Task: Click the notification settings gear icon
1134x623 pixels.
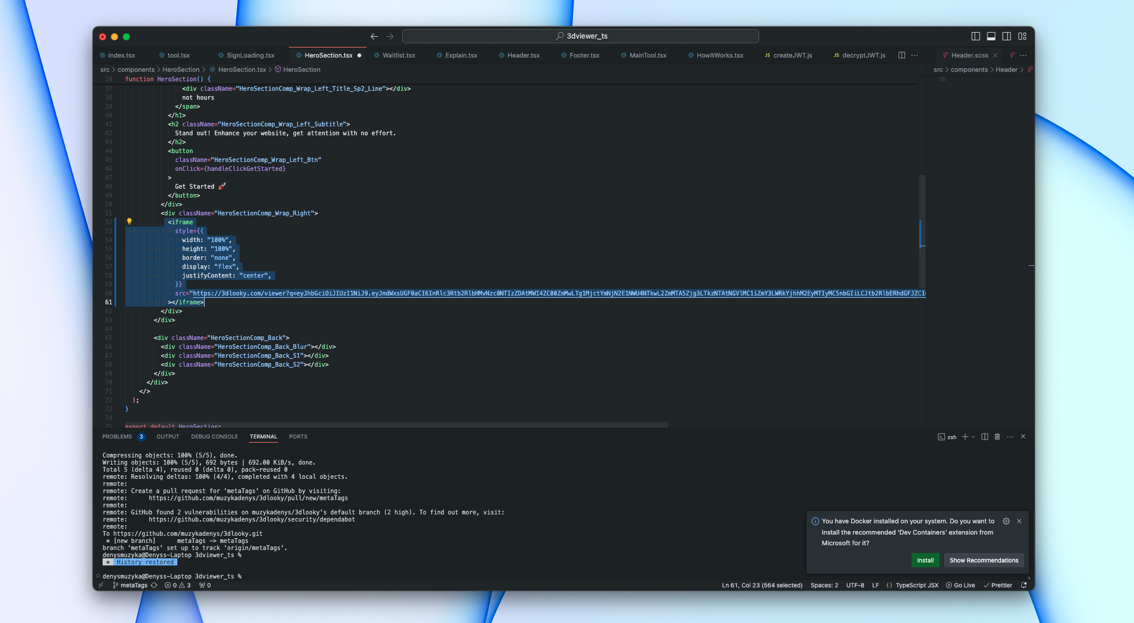Action: coord(1006,521)
